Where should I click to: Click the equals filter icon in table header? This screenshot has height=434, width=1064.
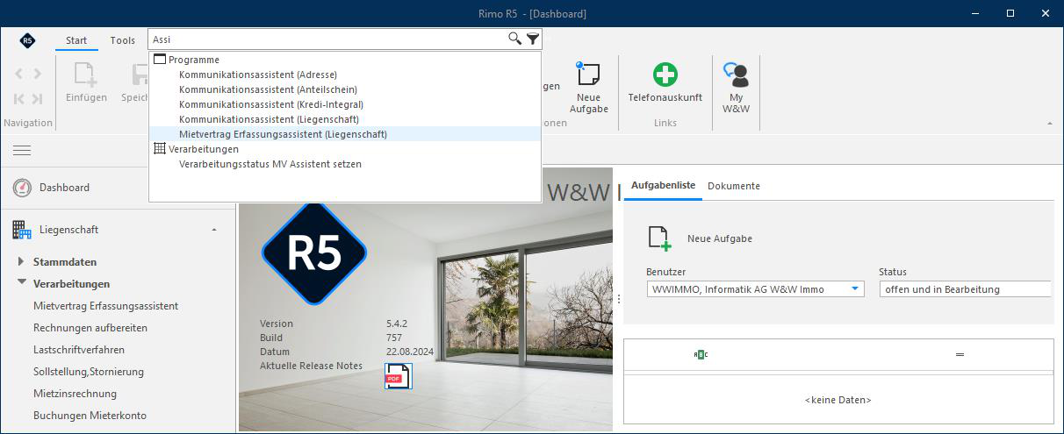[x=960, y=354]
